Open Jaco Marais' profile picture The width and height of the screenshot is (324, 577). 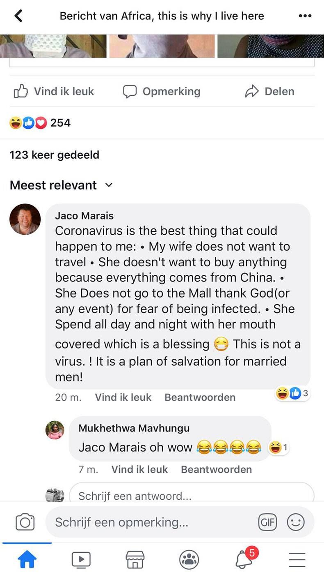[25, 219]
